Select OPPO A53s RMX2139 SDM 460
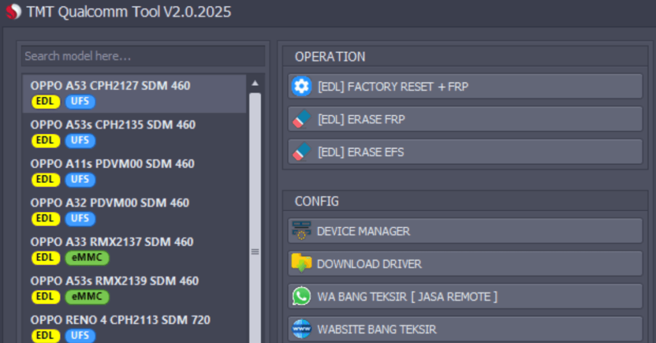This screenshot has height=343, width=656. pos(135,289)
